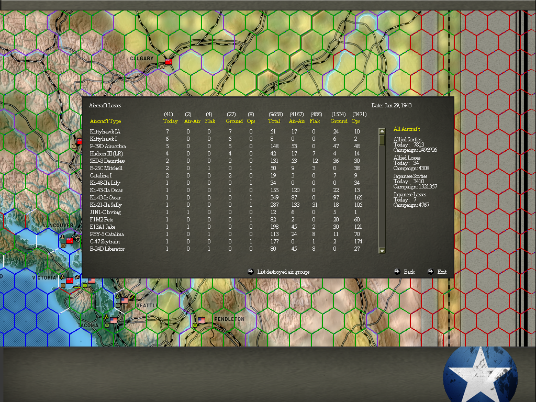
Task: Go Back from Aircraft Losses
Action: (x=409, y=272)
